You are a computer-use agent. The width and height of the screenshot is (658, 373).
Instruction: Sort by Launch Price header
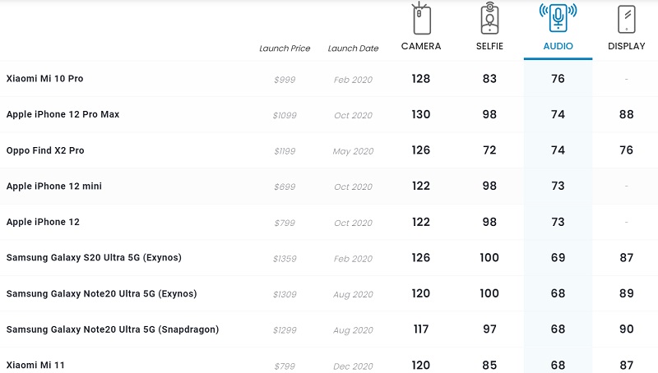(x=285, y=48)
